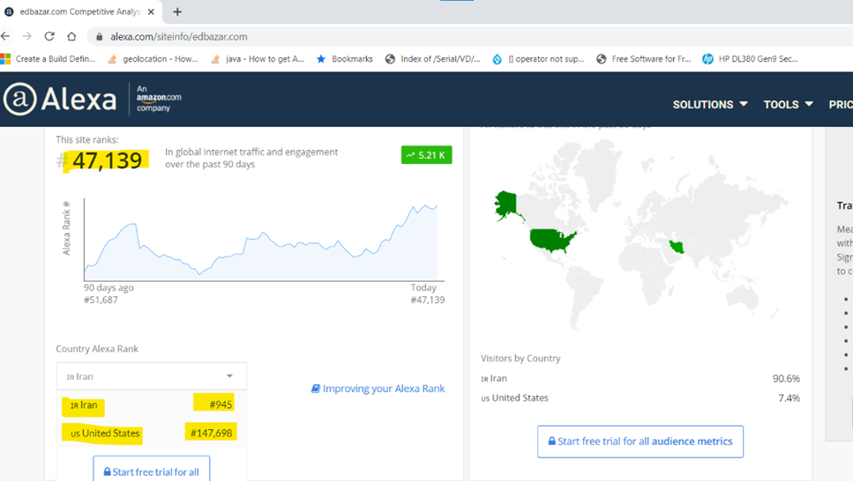The height and width of the screenshot is (482, 853).
Task: Click the site lock padlock icon
Action: coord(99,37)
